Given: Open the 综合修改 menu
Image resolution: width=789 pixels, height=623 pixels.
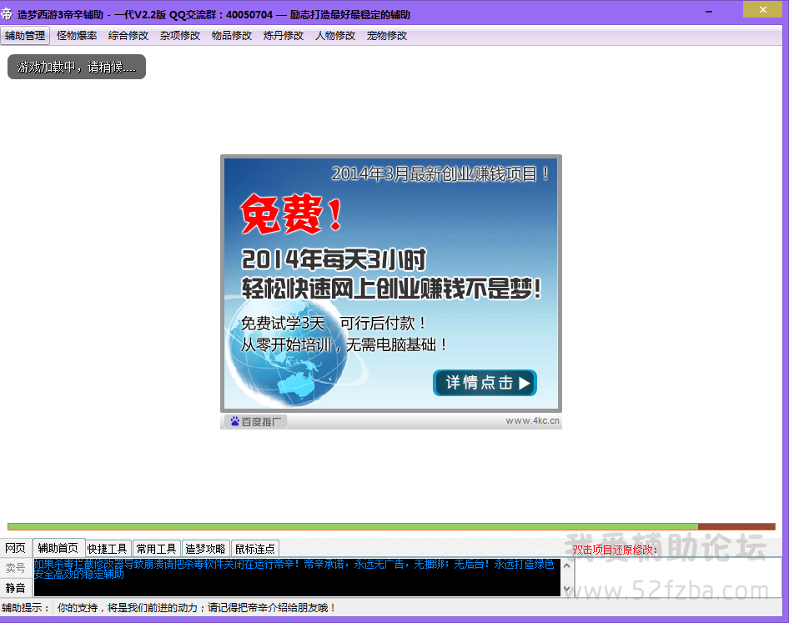Looking at the screenshot, I should click(128, 36).
